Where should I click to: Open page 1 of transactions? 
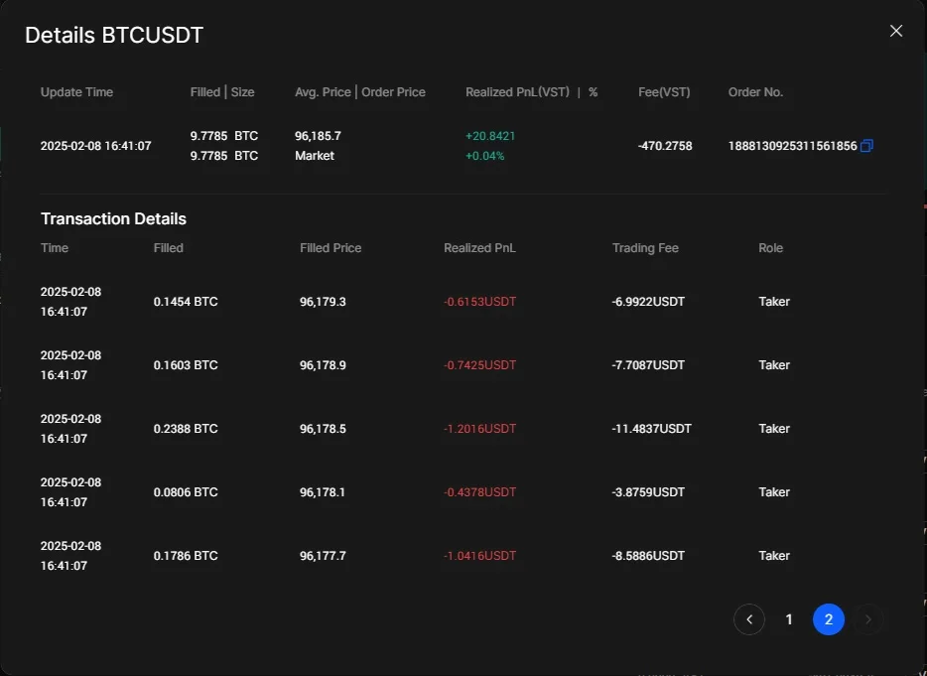(789, 619)
